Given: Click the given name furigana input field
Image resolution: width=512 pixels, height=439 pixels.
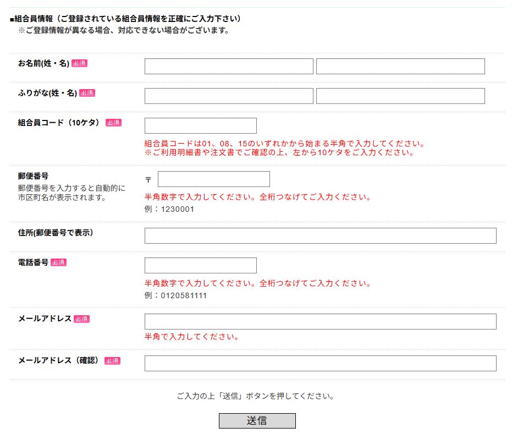Looking at the screenshot, I should coord(399,96).
